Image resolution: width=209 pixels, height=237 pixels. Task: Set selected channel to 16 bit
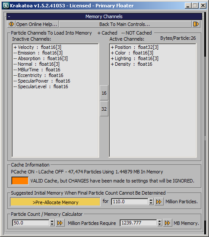point(104,93)
